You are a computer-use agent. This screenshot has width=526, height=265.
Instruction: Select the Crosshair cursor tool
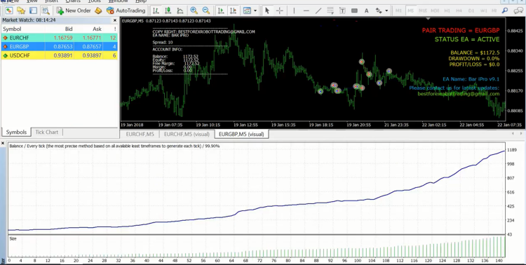[279, 11]
